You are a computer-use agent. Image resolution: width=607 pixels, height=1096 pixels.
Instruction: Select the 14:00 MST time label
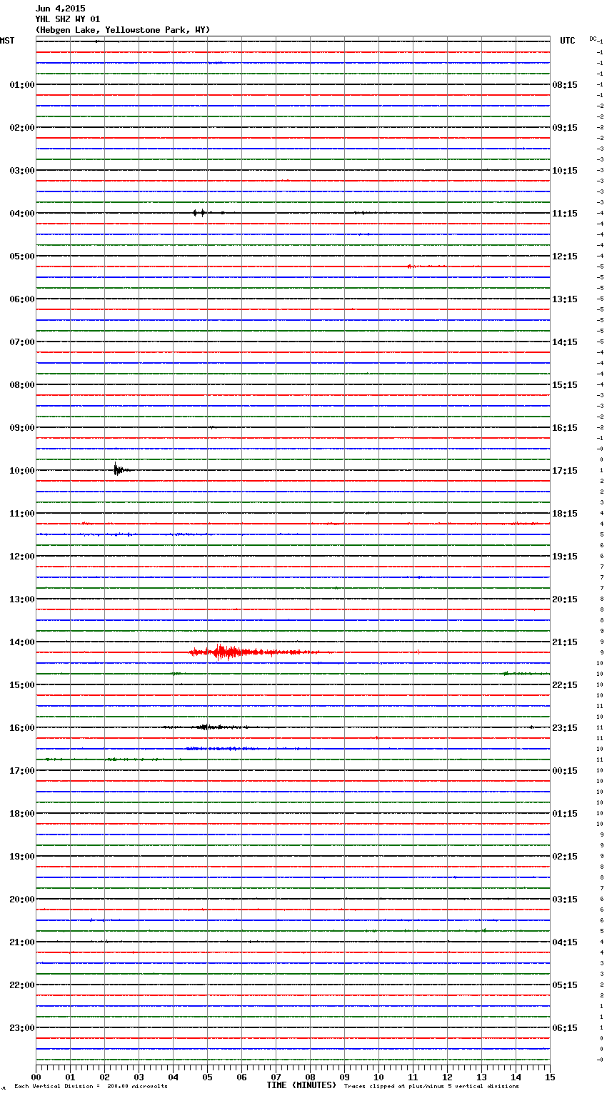(x=21, y=642)
